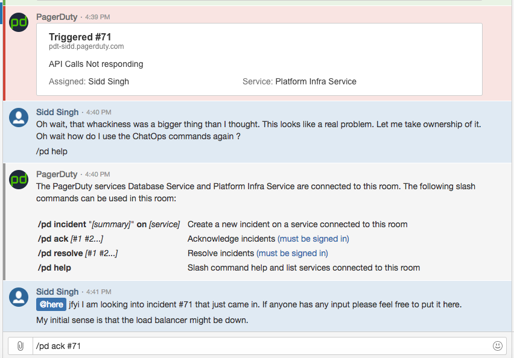Click the '/pd resolve [#1 #2...]' command
This screenshot has width=514, height=358.
click(78, 253)
